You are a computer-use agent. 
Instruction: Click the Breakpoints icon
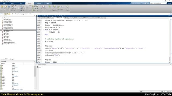tap(44, 6)
